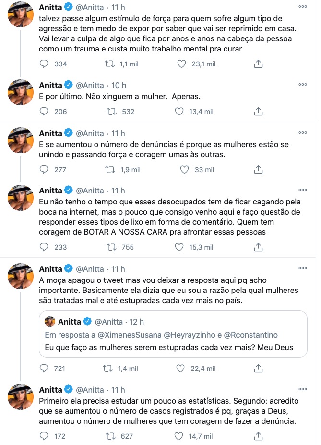
Task: Reply to the tweet with 334 replies
Action: (44, 64)
